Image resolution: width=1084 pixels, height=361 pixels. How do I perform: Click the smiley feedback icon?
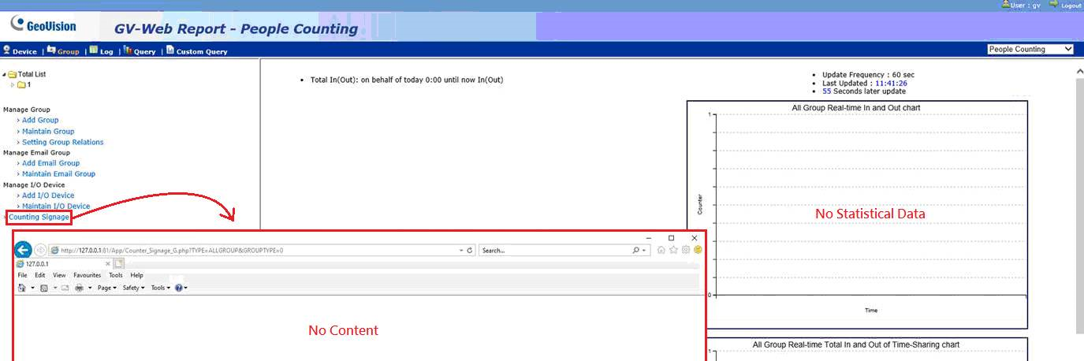698,250
